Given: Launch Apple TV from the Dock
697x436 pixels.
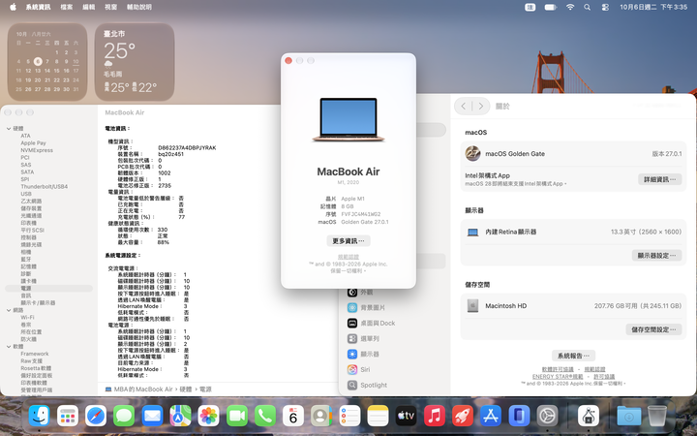Looking at the screenshot, I should tap(407, 416).
